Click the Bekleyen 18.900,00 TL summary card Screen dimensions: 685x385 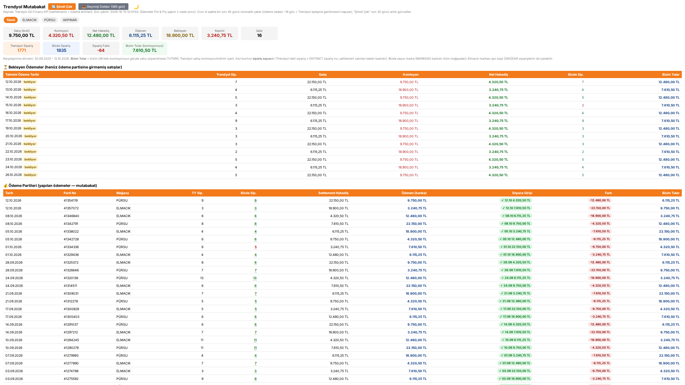[180, 33]
